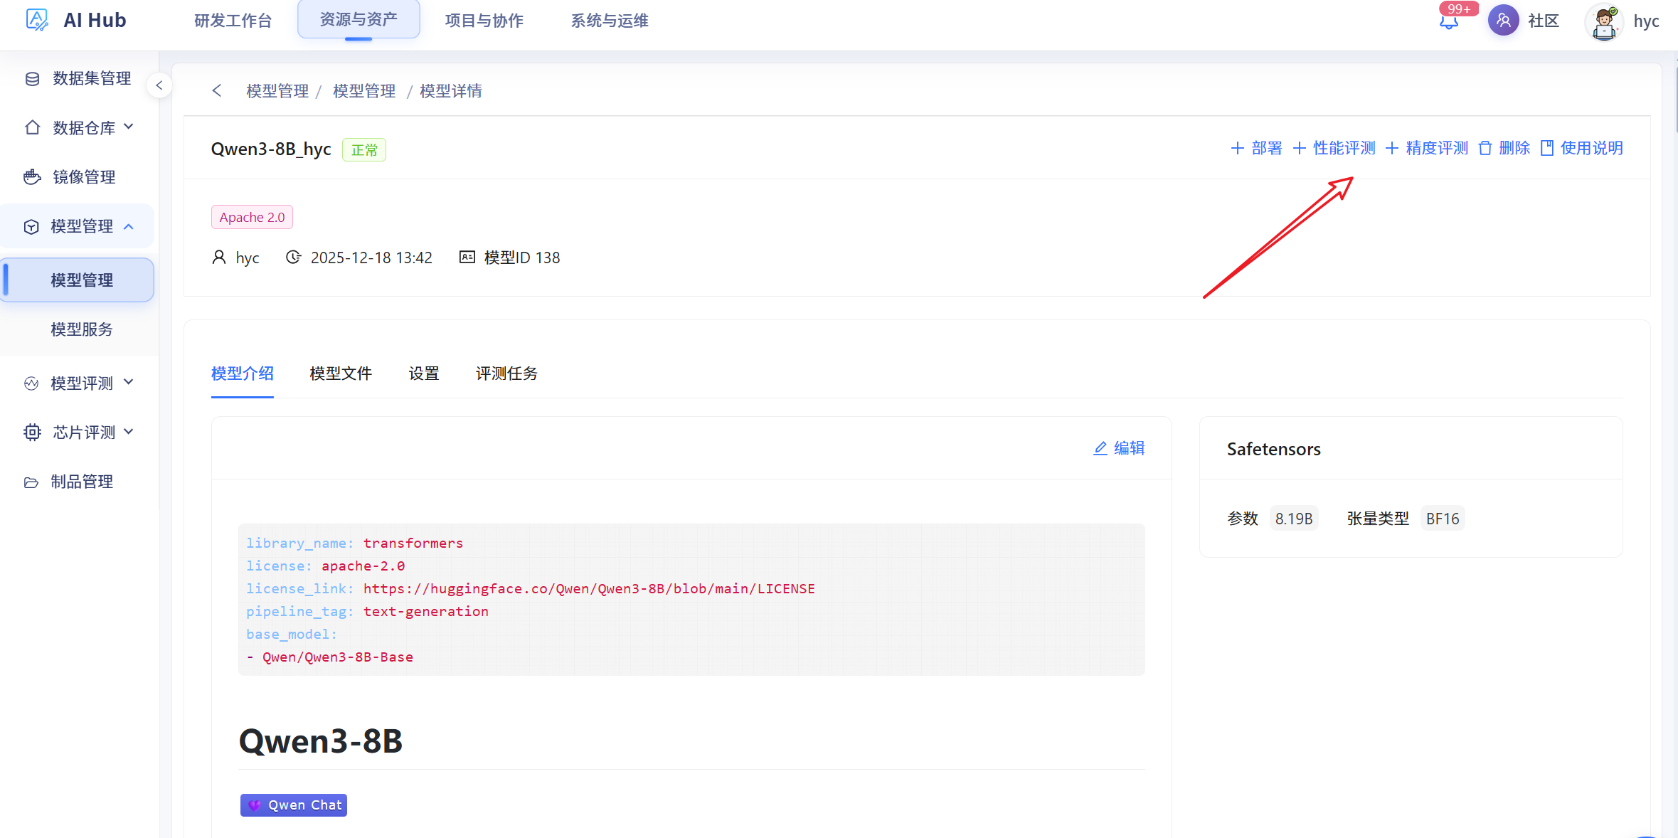Click the delete trash icon
1678x838 pixels.
coord(1485,148)
